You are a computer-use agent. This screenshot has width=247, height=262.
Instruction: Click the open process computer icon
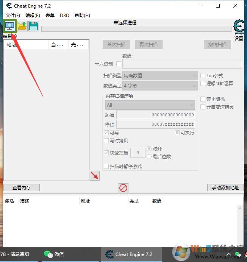click(9, 27)
